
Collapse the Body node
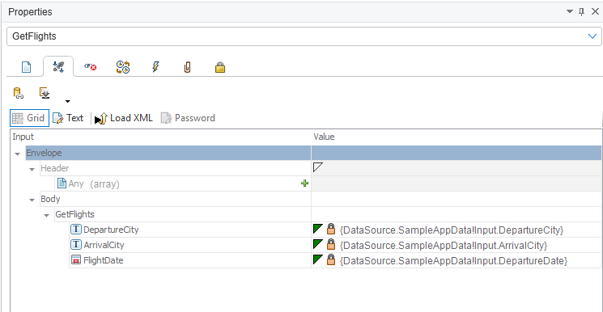coord(32,200)
